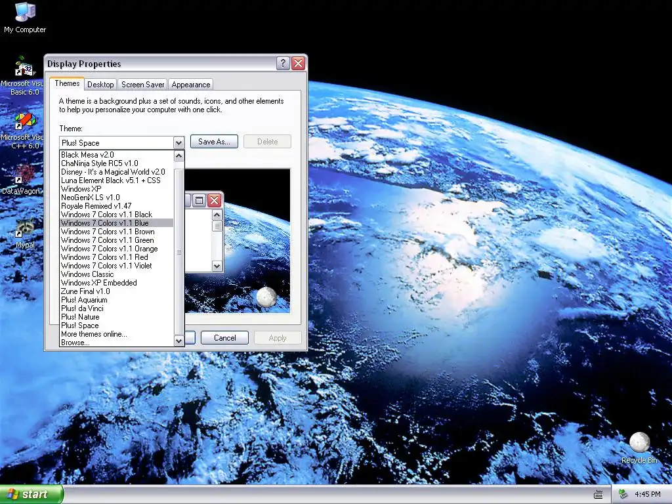The width and height of the screenshot is (672, 504).
Task: Click the theme list scrollbar thumb
Action: (179, 252)
